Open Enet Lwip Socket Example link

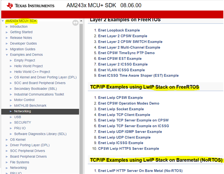pyautogui.click(x=121, y=109)
